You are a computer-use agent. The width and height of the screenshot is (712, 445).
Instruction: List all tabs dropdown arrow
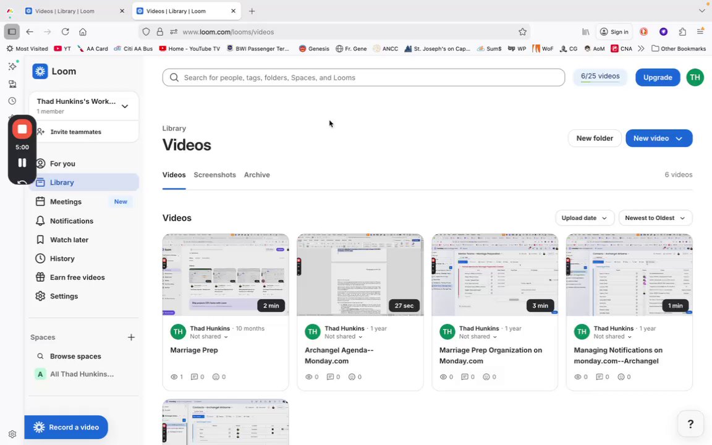pyautogui.click(x=701, y=11)
